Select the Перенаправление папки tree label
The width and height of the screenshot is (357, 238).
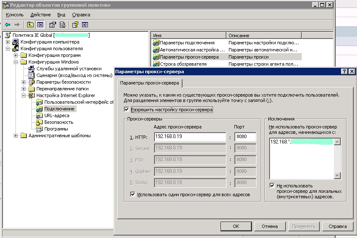coord(62,89)
